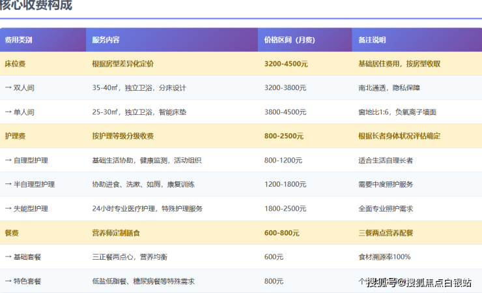This screenshot has width=482, height=293.
Task: Click the 核心收费构成 section heading
Action: point(36,6)
